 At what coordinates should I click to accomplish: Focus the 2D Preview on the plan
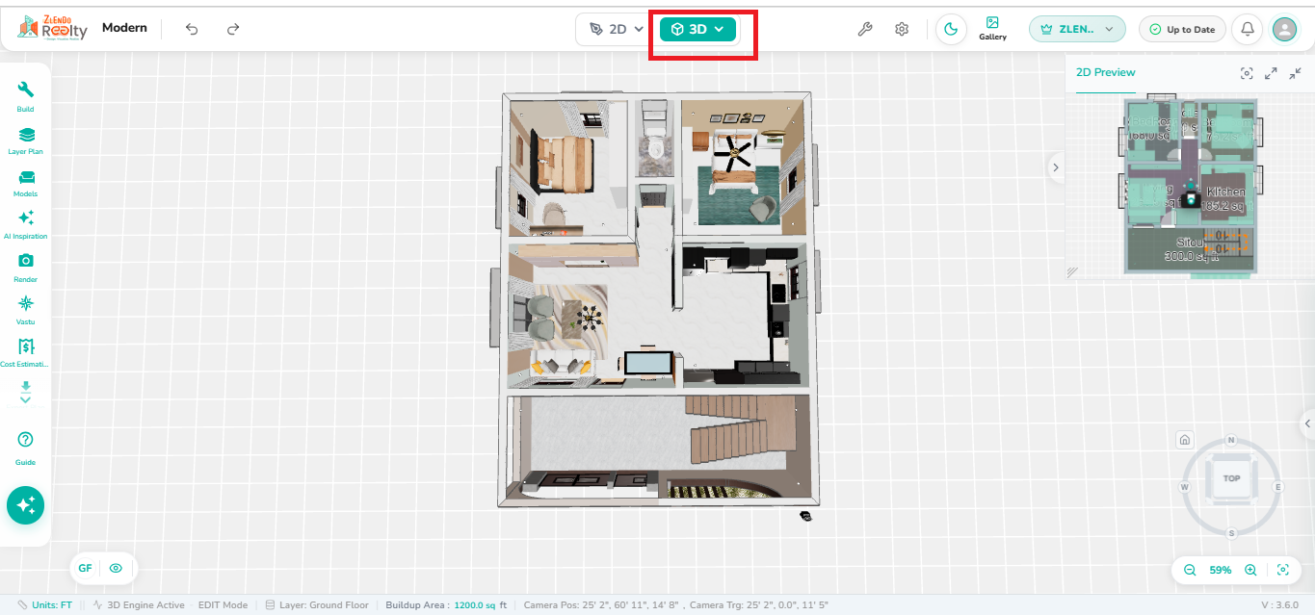tap(1247, 73)
